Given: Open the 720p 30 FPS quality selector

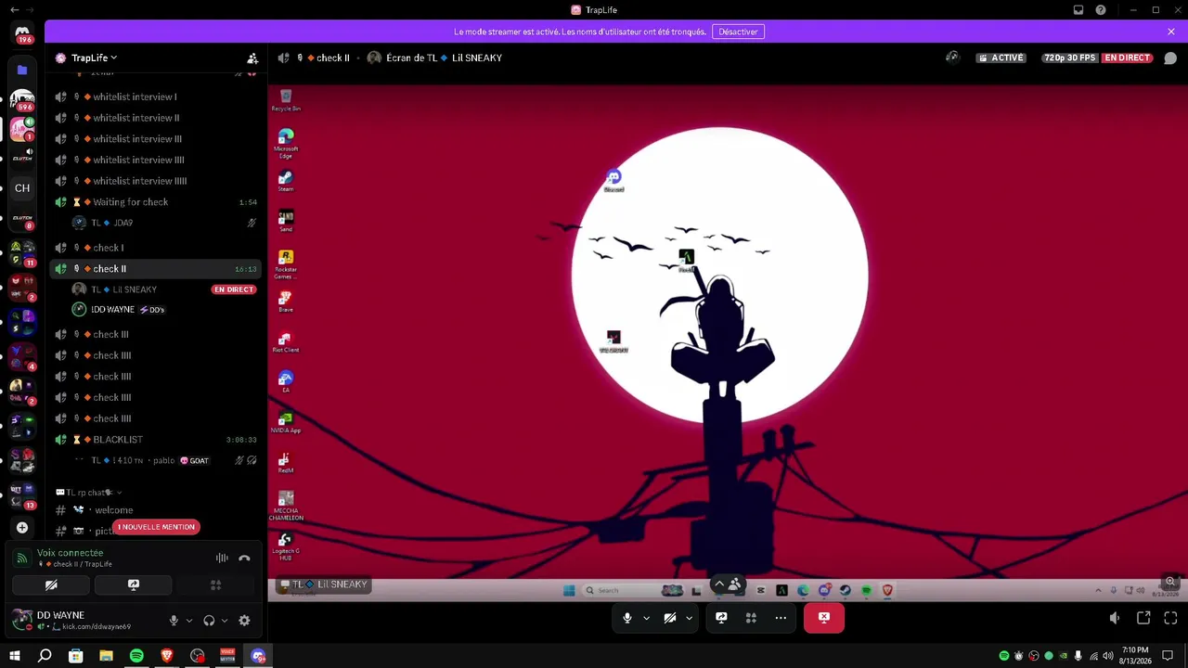Looking at the screenshot, I should click(1070, 58).
